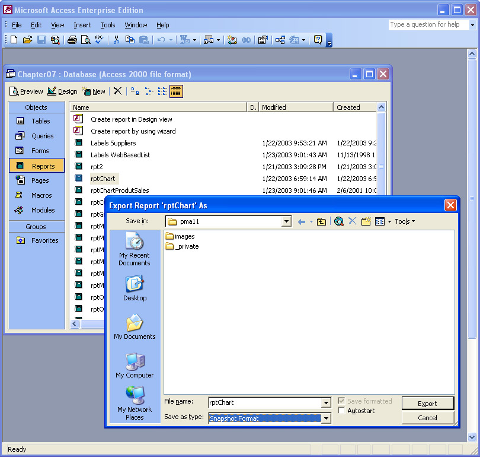Click Search the Web icon in dialog
This screenshot has height=457, width=480.
click(x=339, y=221)
